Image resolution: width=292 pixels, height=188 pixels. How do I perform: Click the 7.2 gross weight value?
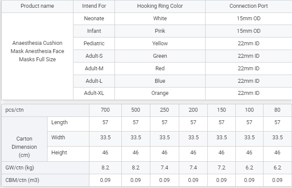point(222,167)
